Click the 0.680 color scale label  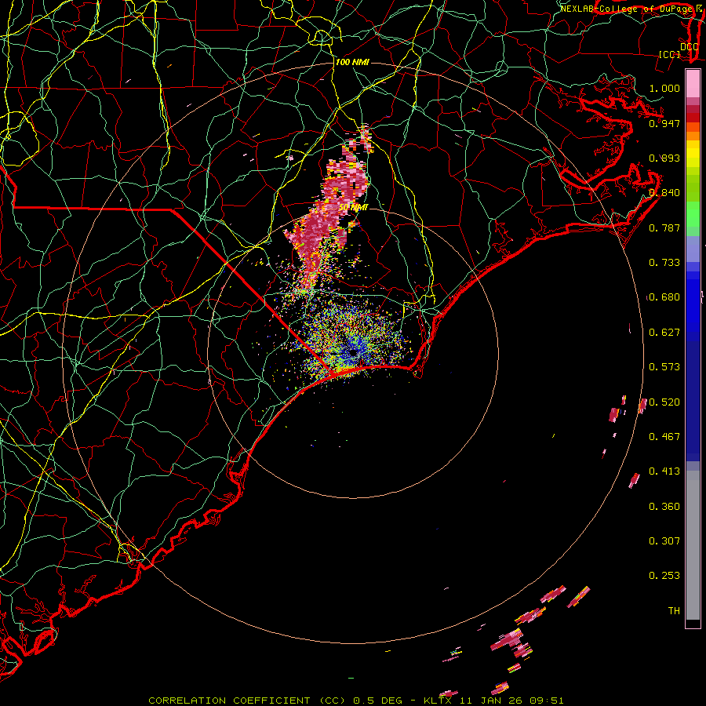[664, 297]
